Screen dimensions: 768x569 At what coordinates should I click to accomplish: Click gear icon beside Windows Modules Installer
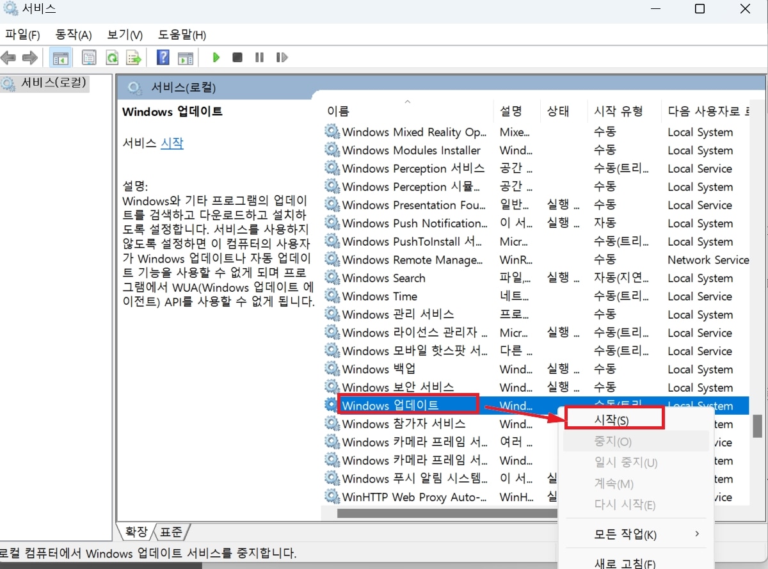332,150
